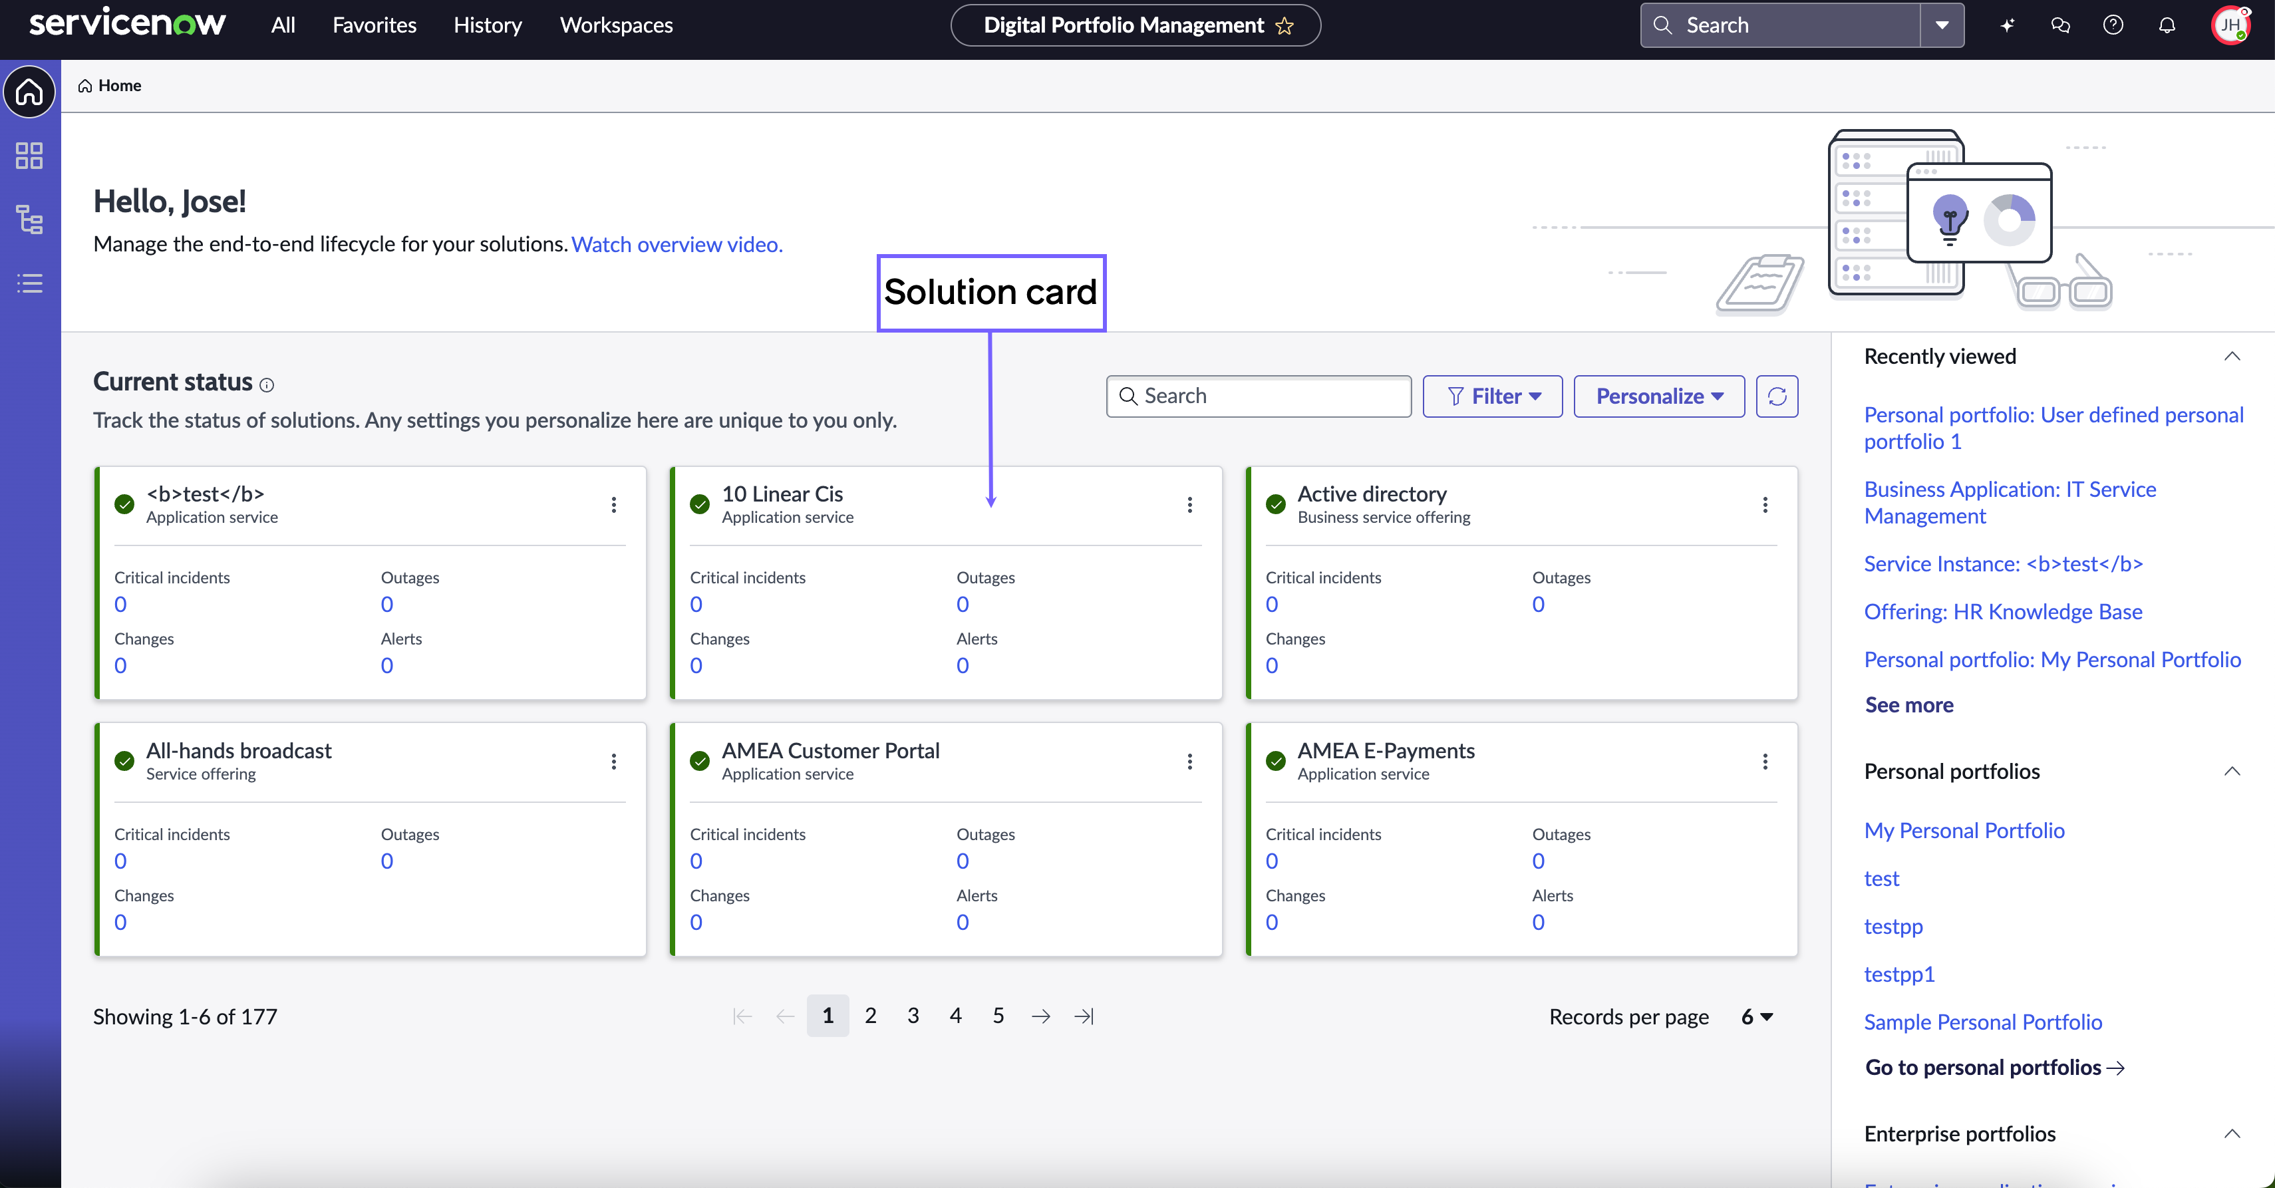
Task: Click Critical incidents count on 10 Linear Cis
Action: pos(696,604)
